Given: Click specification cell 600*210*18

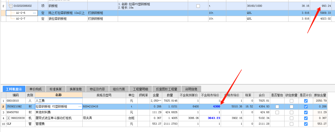Looking at the screenshot, I should (104, 107).
